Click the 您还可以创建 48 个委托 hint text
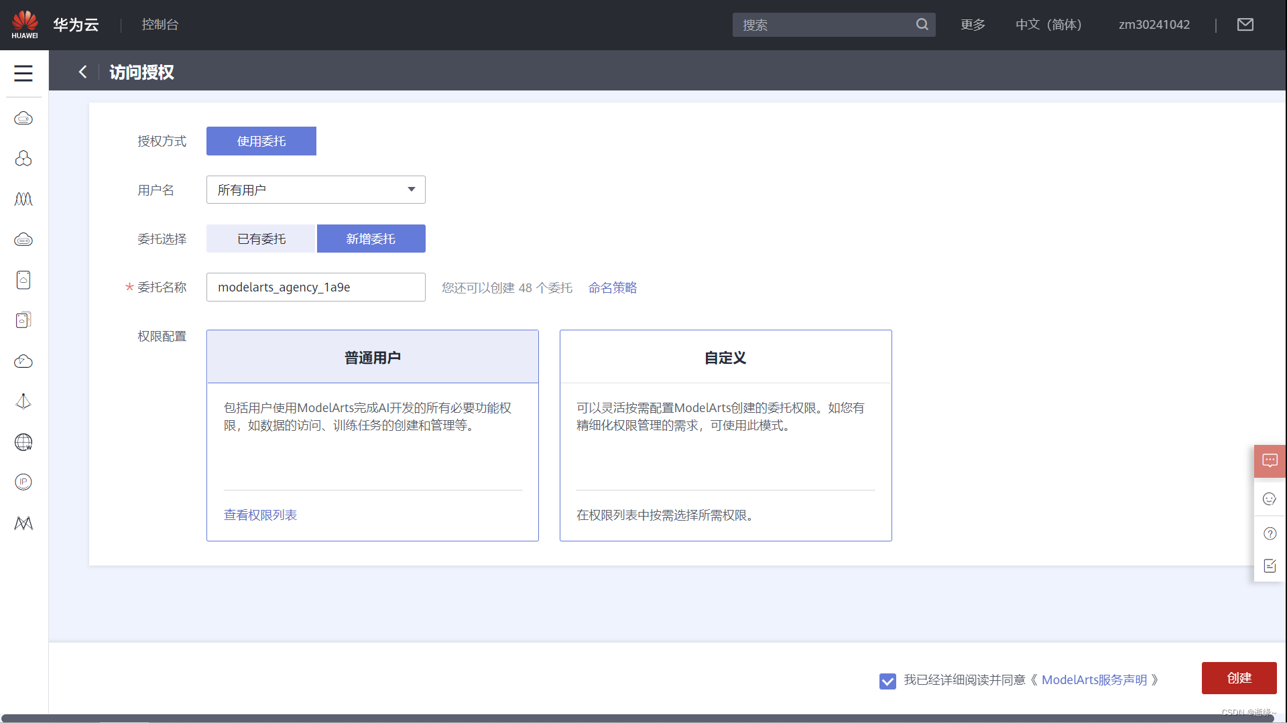Viewport: 1287px width, 723px height. click(x=507, y=287)
